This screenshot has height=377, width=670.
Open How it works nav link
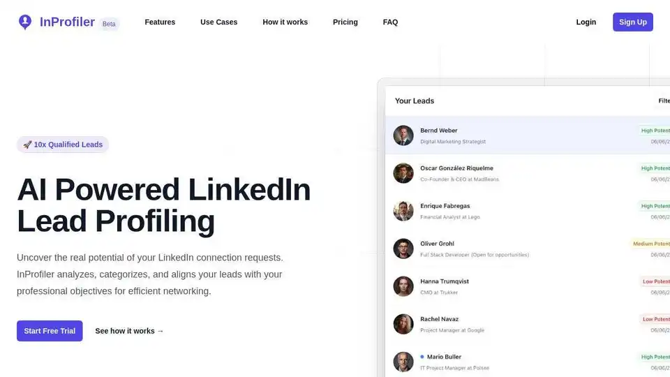[x=285, y=22]
